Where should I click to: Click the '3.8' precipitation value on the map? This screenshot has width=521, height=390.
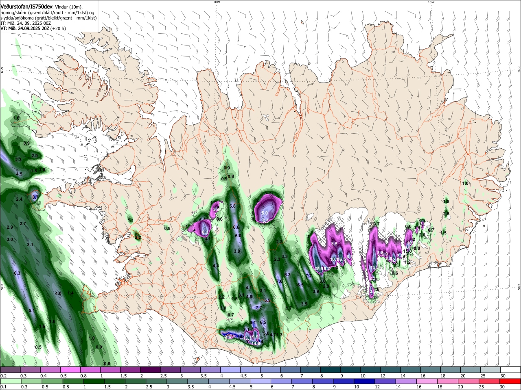point(237,251)
